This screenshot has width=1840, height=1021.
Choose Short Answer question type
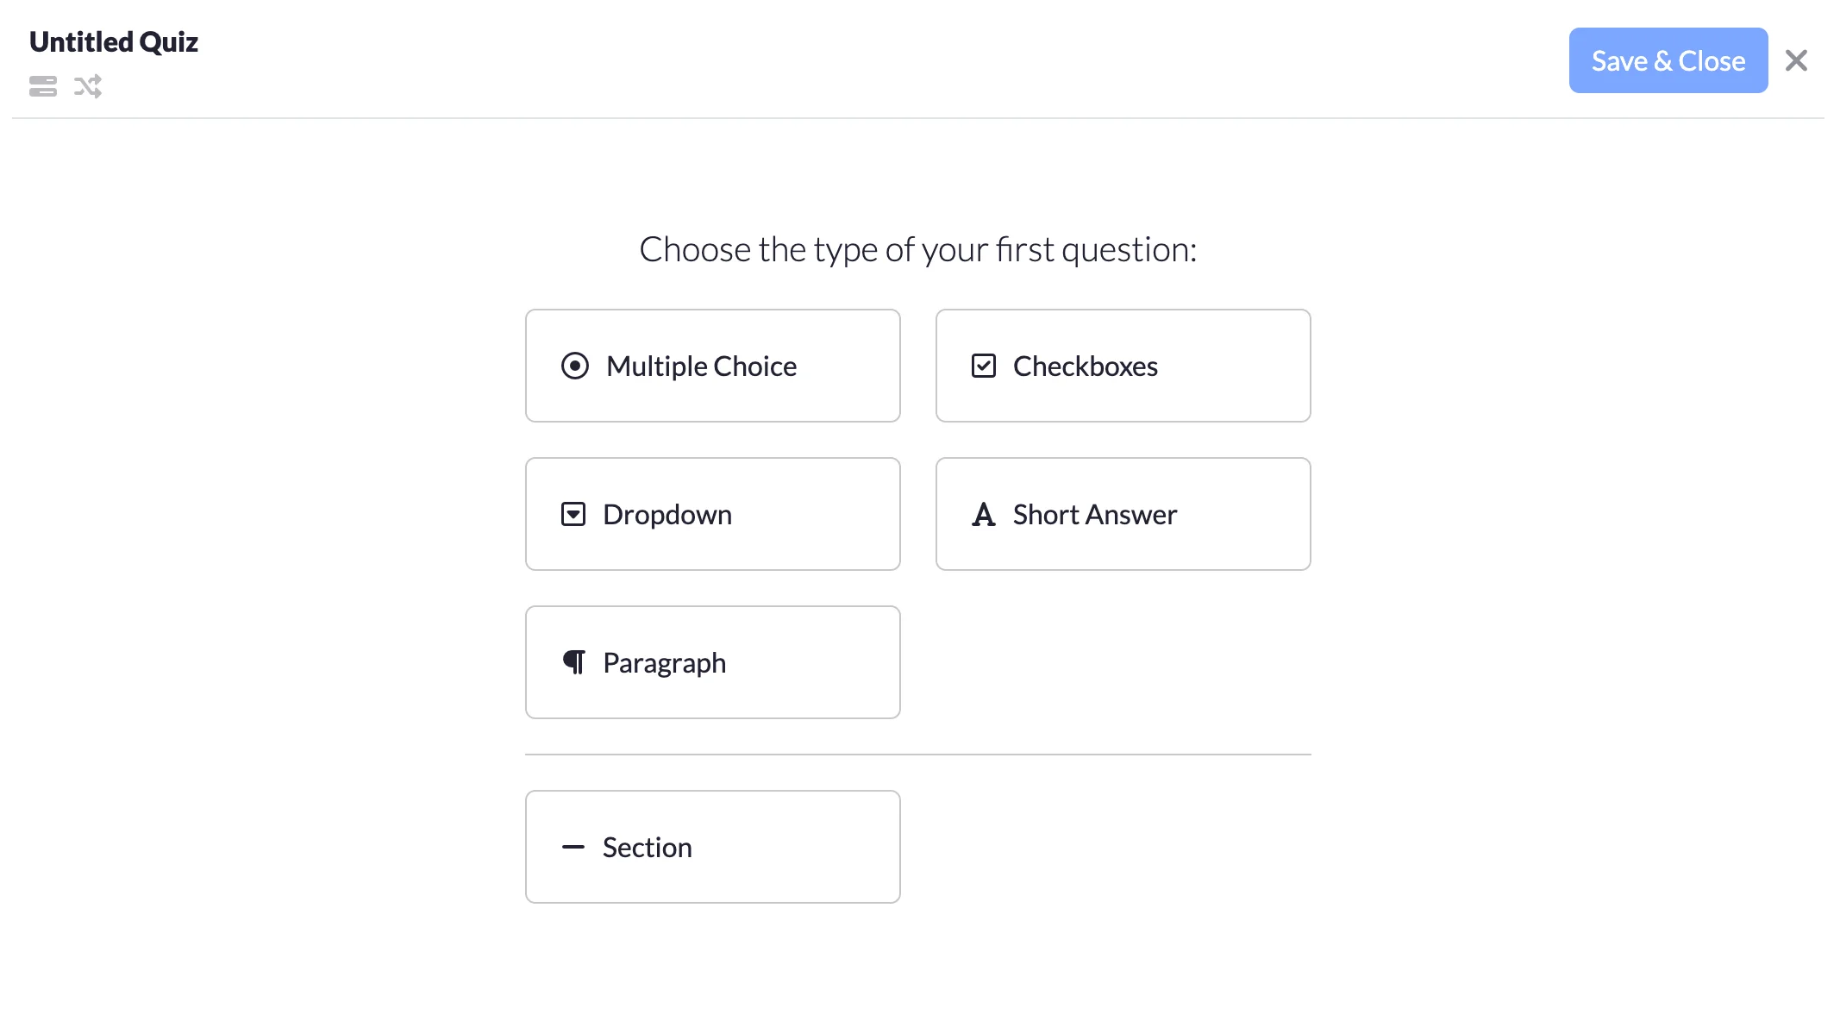(x=1122, y=514)
